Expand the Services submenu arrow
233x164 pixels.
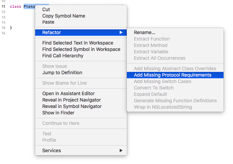(121, 151)
